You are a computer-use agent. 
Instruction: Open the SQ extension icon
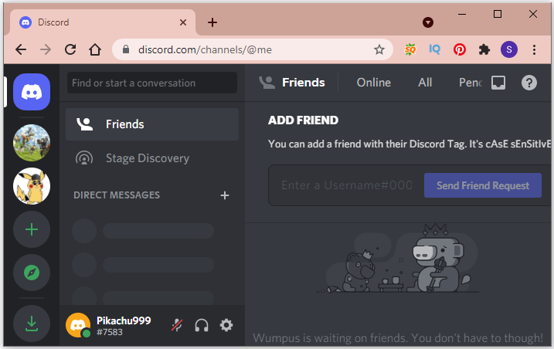(x=410, y=49)
